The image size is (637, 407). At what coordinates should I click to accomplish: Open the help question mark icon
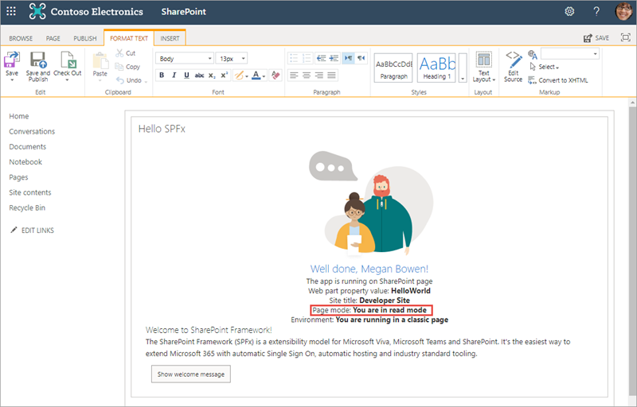596,11
